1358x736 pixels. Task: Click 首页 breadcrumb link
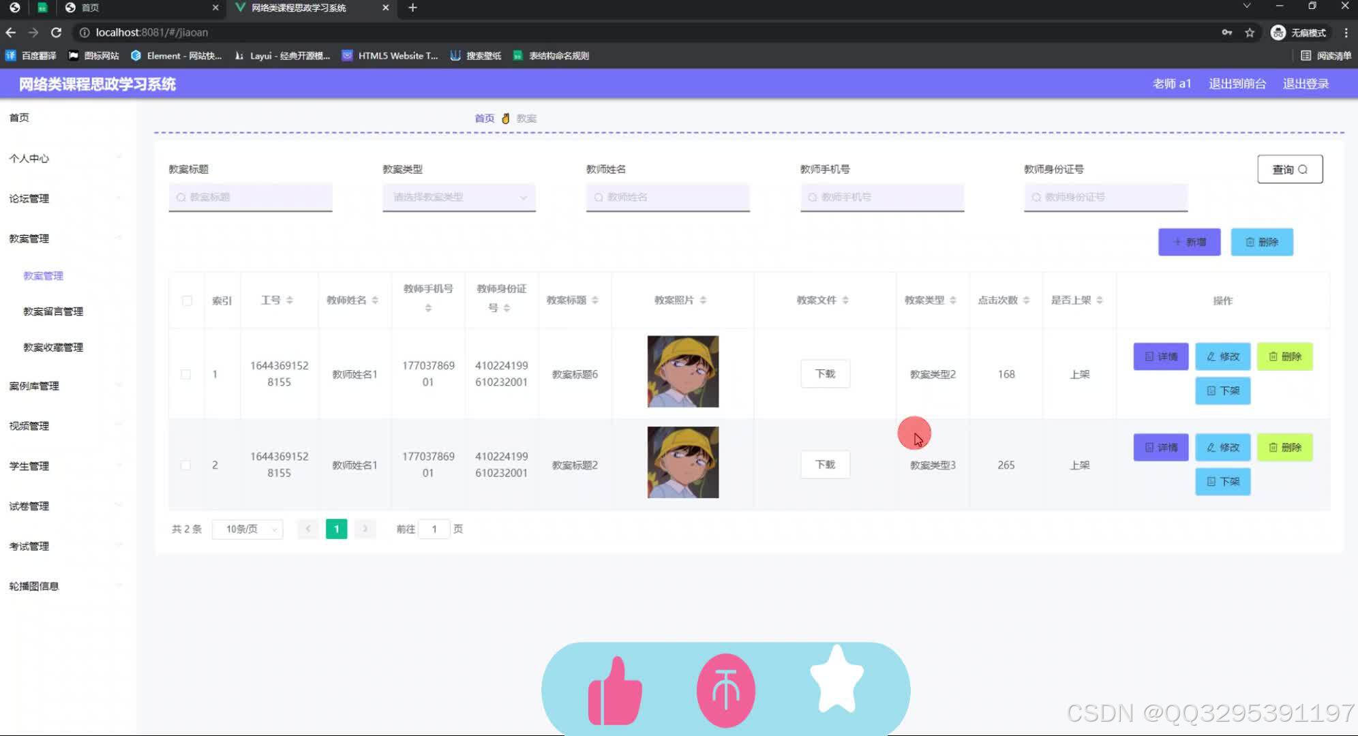(484, 118)
